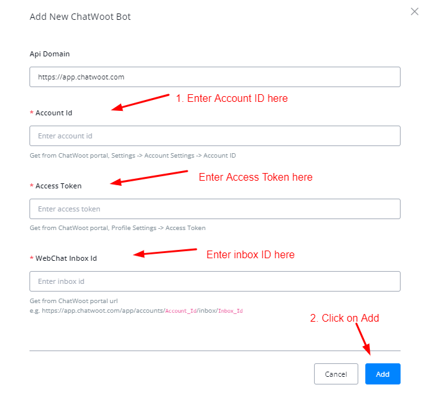Click the Access Token field label
The width and height of the screenshot is (423, 396).
coord(58,186)
